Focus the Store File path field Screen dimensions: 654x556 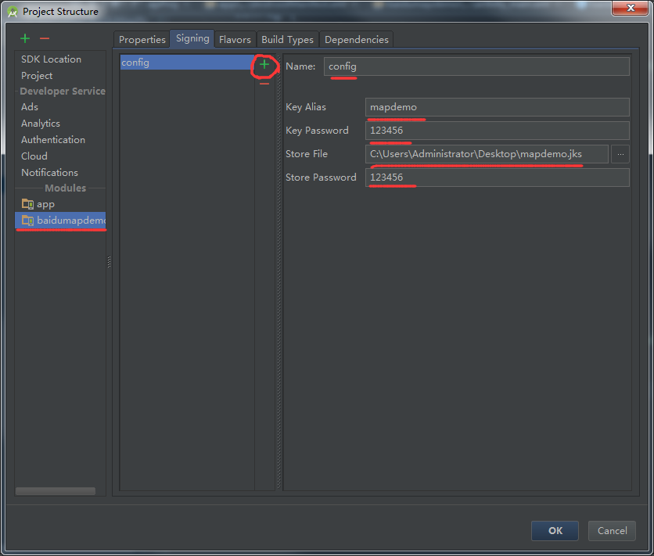pyautogui.click(x=487, y=154)
